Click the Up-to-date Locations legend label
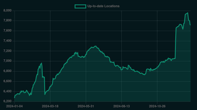This screenshot has height=110, width=197. coord(103,6)
